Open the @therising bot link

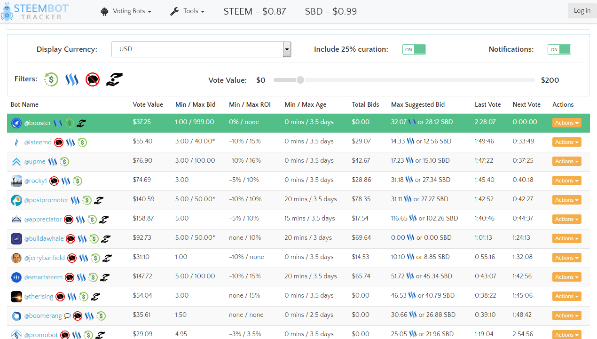click(39, 296)
